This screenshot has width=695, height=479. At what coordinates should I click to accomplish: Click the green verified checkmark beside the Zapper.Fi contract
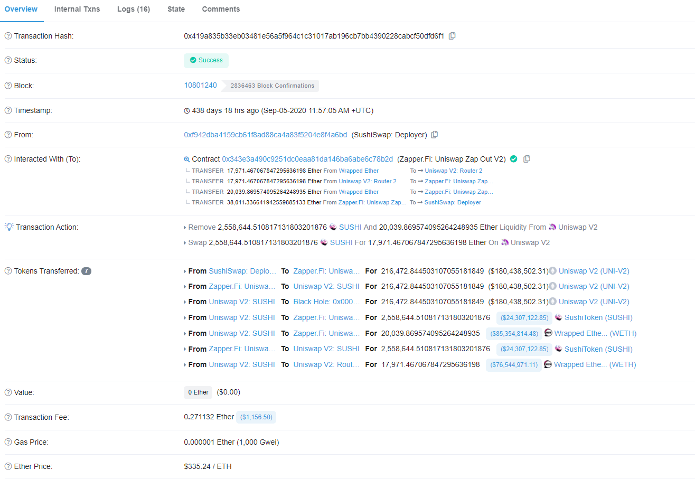pyautogui.click(x=513, y=158)
